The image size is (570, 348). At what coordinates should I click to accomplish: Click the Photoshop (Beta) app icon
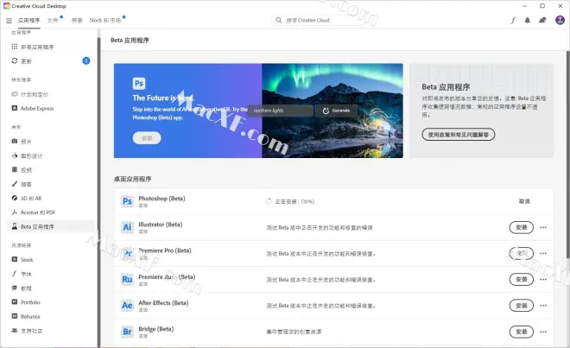click(127, 201)
